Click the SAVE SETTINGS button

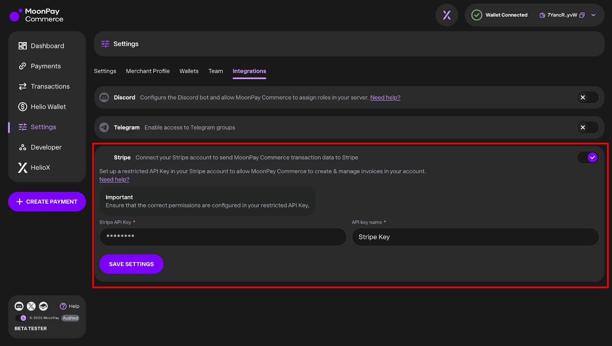click(131, 264)
